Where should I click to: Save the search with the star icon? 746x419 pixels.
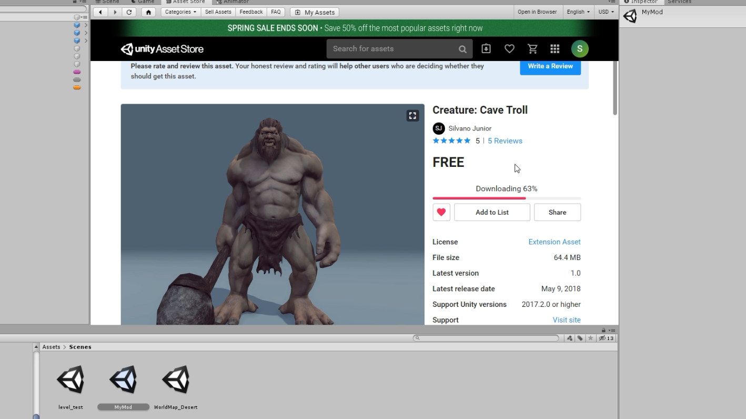click(590, 338)
